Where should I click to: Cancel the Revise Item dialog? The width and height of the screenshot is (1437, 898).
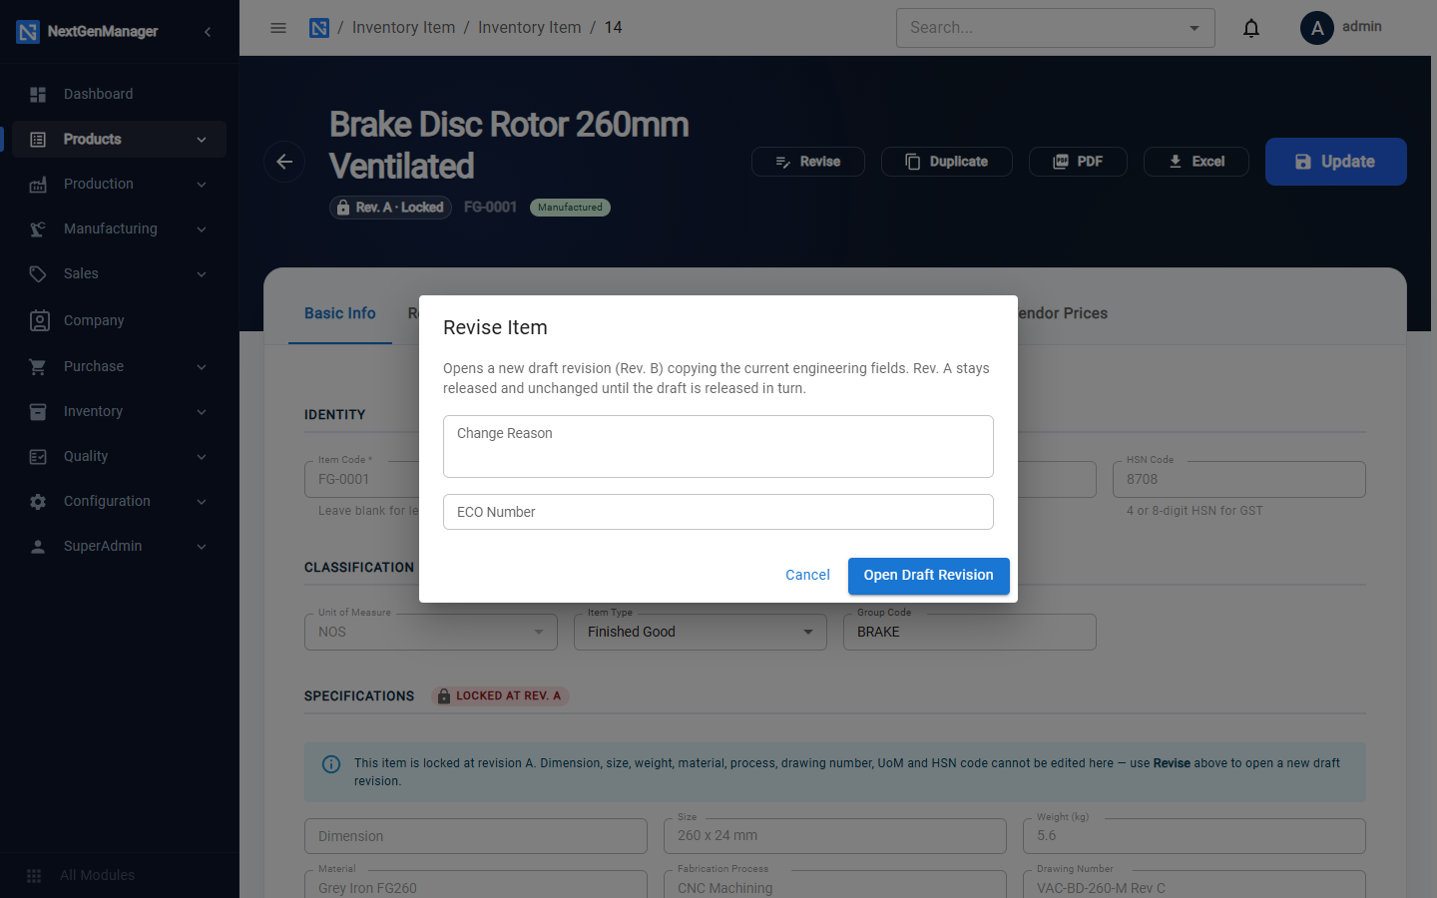(807, 575)
